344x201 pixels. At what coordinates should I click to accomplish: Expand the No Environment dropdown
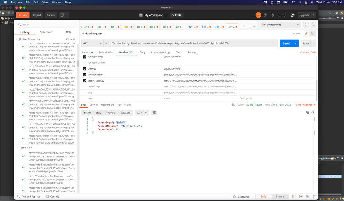point(280,25)
